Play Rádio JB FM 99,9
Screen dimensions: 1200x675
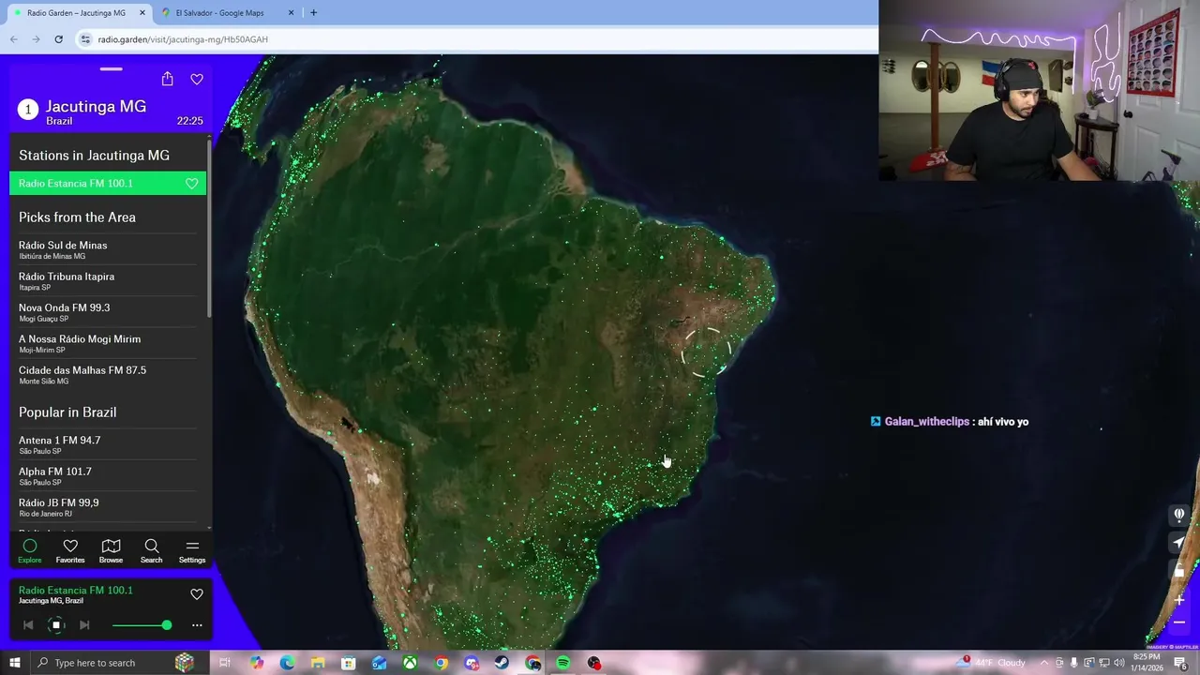coord(108,507)
